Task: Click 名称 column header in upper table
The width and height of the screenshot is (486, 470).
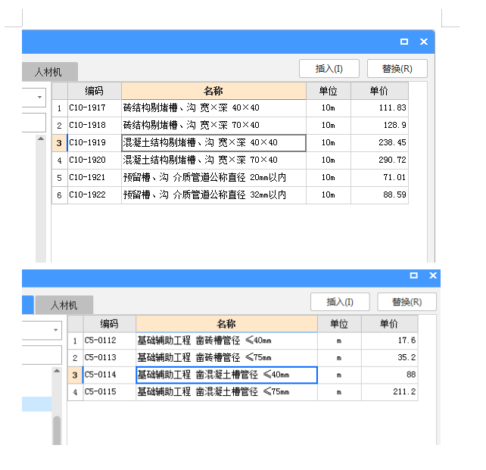Action: 213,91
